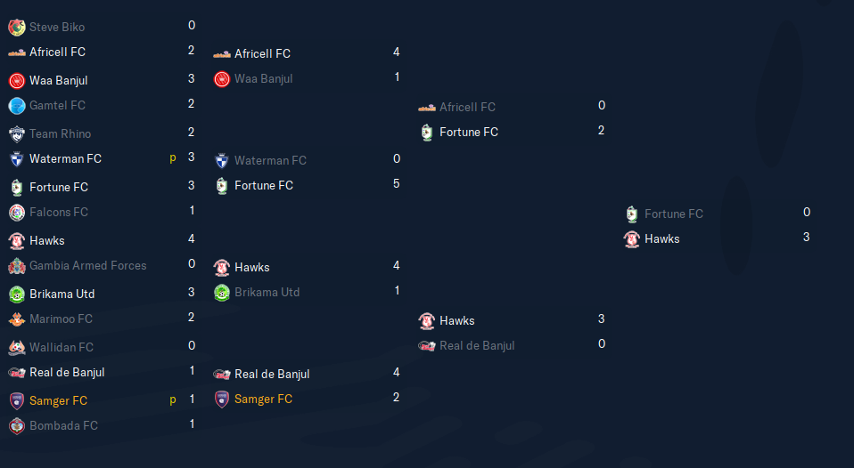Select the Falcons FC badge icon
The image size is (854, 468).
click(x=17, y=213)
